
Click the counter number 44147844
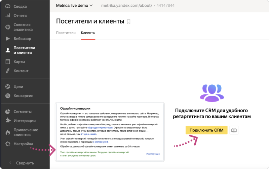point(165,5)
